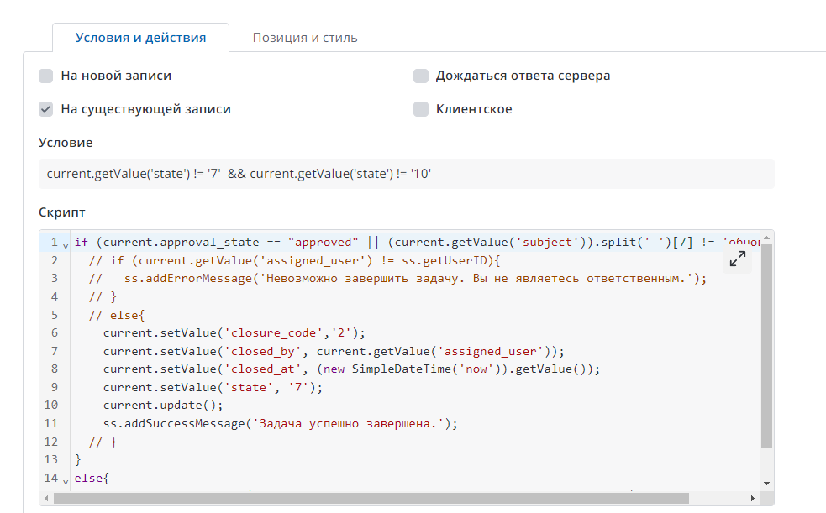Image resolution: width=826 pixels, height=513 pixels.
Task: Uncheck the На существующей записи checkbox
Action: [46, 109]
